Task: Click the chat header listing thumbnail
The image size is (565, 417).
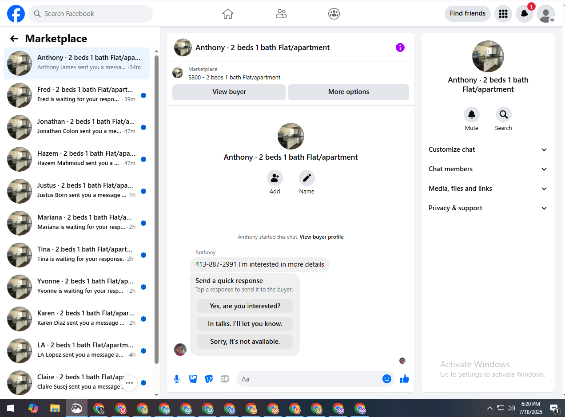Action: (x=183, y=47)
